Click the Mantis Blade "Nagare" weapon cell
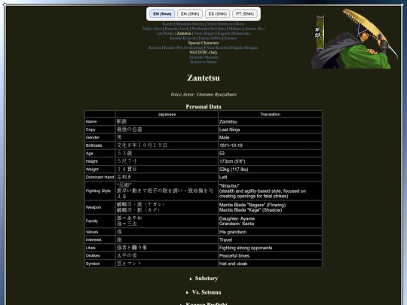The image size is (407, 305). tap(271, 207)
